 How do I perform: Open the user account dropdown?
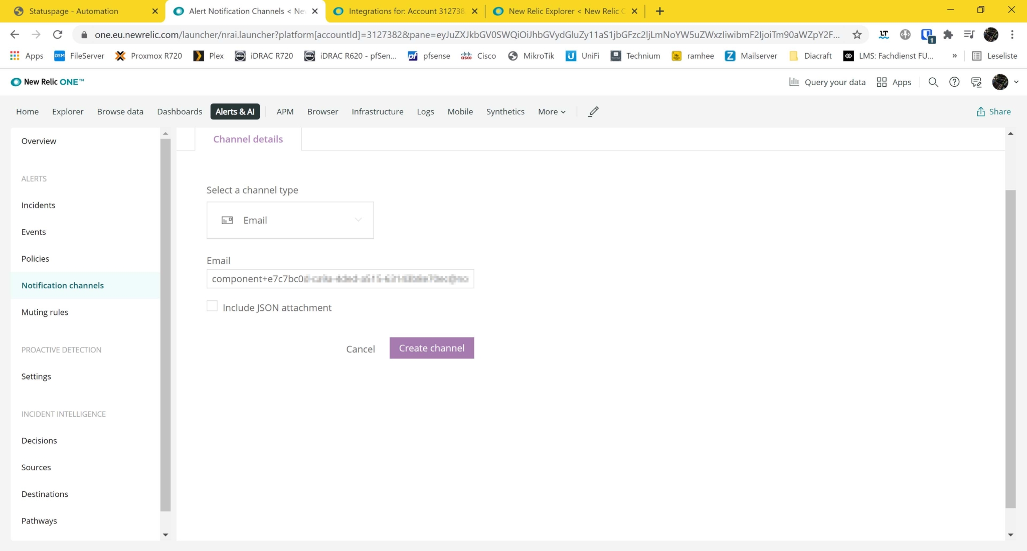pos(1004,82)
